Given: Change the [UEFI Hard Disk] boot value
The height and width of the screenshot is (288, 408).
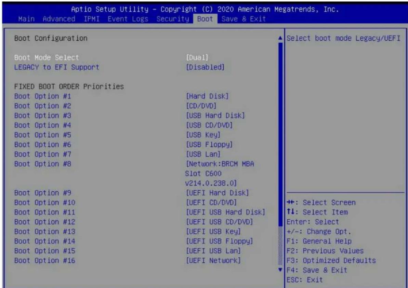Looking at the screenshot, I should pyautogui.click(x=217, y=193).
